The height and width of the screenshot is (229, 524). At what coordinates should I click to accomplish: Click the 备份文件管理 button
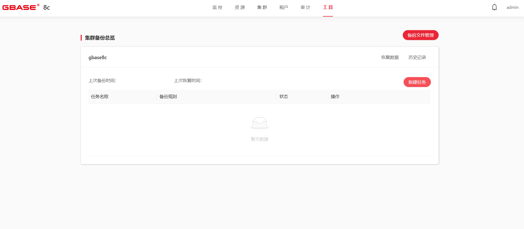(420, 35)
